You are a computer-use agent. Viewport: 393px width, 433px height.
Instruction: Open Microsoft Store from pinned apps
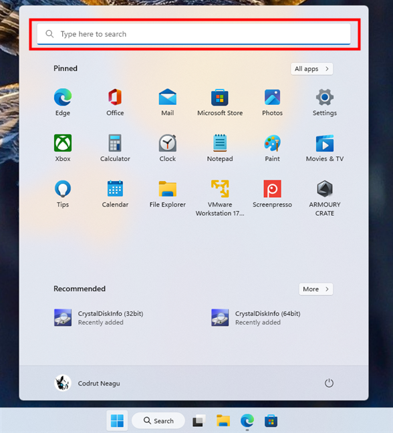click(x=220, y=102)
